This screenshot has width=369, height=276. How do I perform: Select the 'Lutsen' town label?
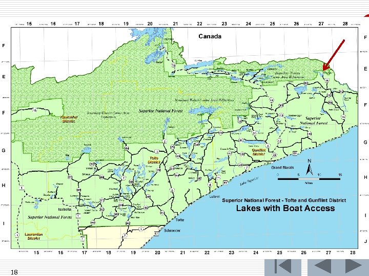click(215, 196)
